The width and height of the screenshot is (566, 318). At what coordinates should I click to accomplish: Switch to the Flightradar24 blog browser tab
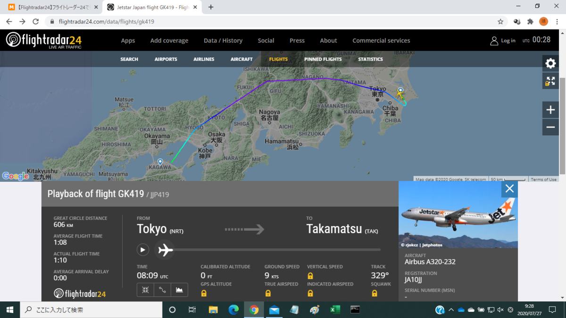coord(53,7)
